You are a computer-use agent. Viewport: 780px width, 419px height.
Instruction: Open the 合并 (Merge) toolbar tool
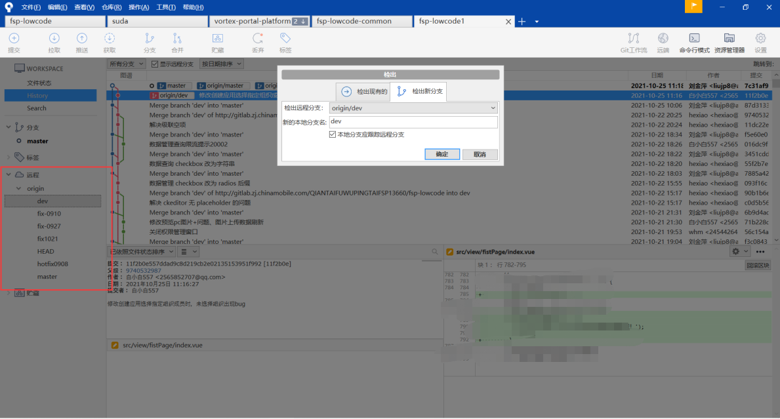pyautogui.click(x=177, y=38)
